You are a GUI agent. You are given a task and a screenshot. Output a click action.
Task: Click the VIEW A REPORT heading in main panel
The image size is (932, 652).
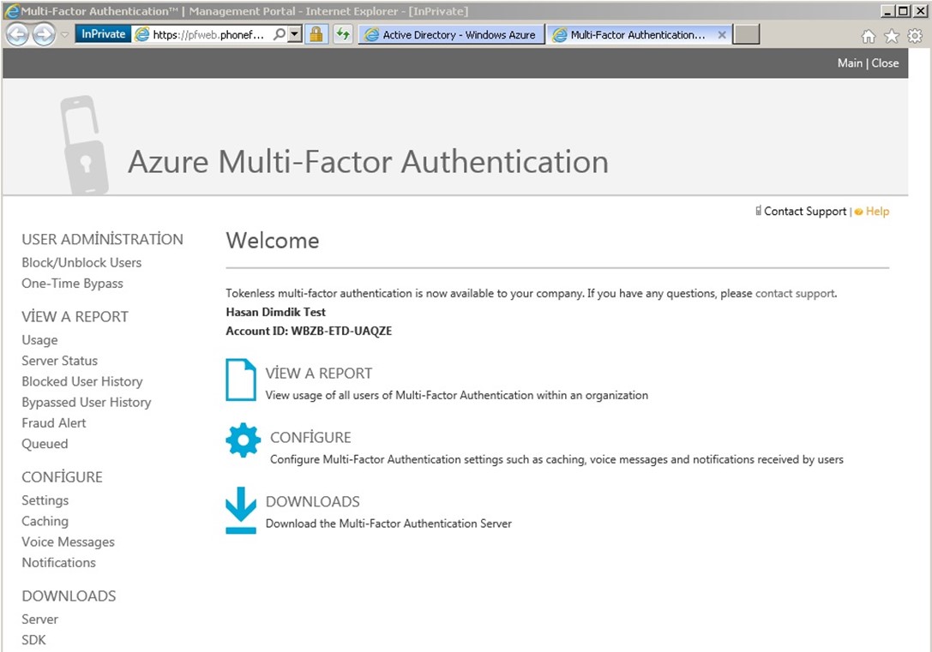pos(319,373)
